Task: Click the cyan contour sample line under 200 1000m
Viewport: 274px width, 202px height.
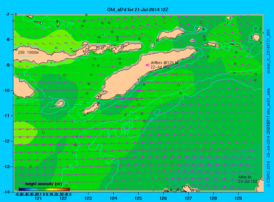Action: (x=26, y=56)
